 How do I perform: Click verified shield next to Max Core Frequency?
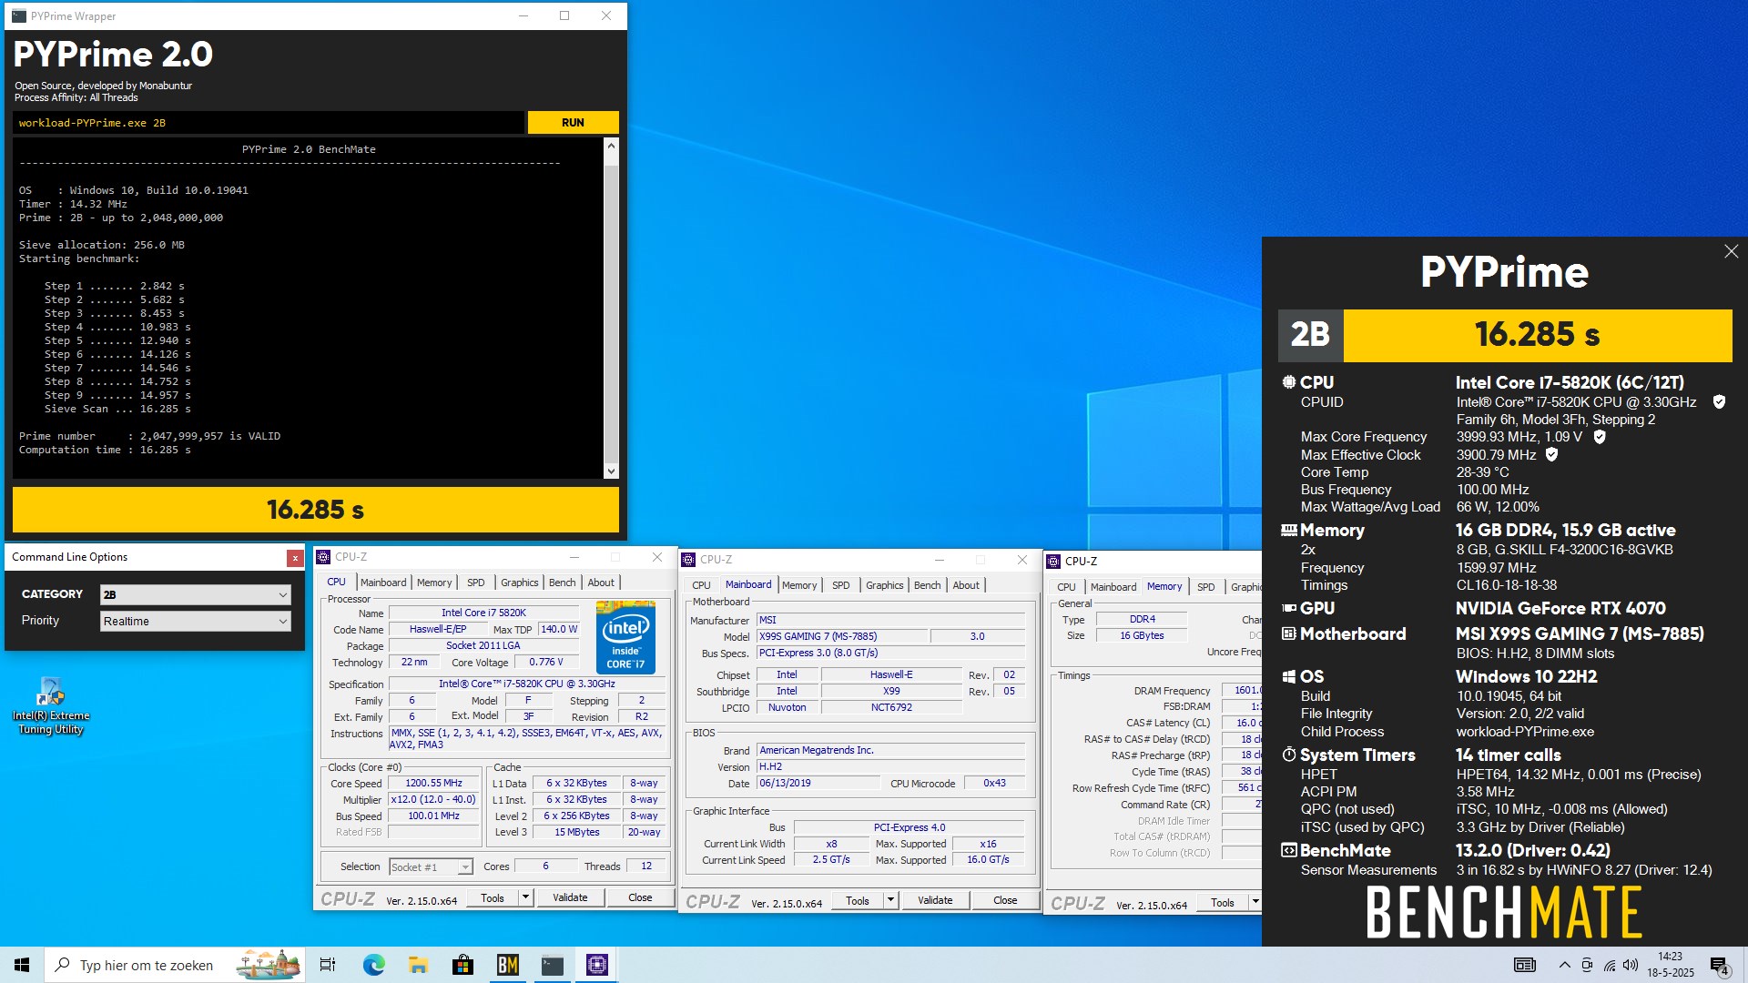[x=1600, y=437]
